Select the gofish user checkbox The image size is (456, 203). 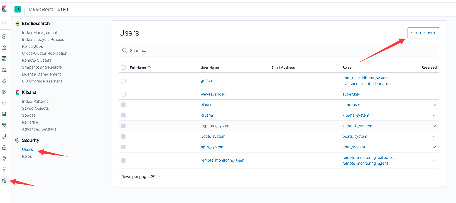click(x=123, y=81)
